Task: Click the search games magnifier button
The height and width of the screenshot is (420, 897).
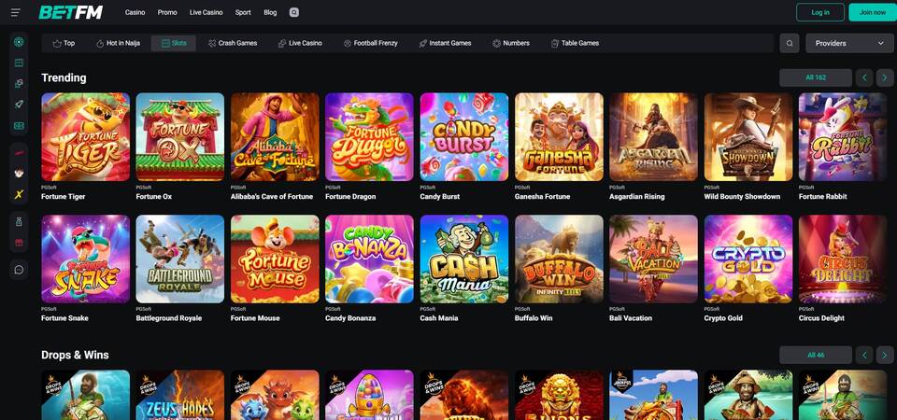Action: 790,43
